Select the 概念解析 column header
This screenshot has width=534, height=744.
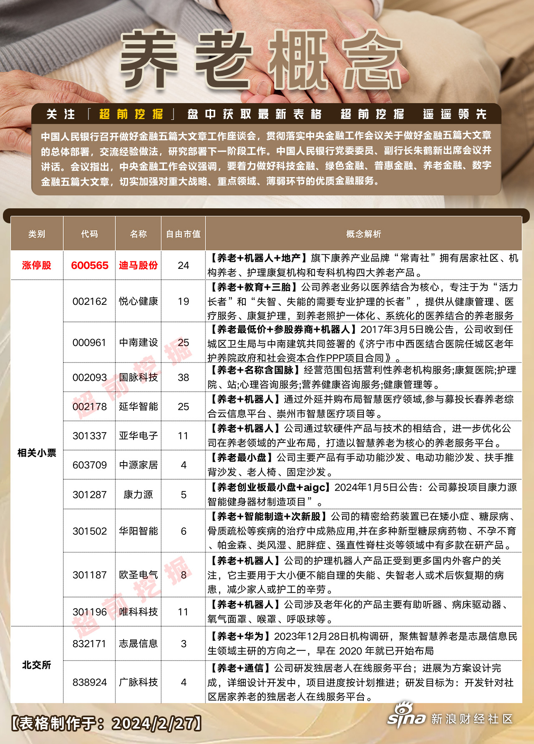click(x=363, y=234)
